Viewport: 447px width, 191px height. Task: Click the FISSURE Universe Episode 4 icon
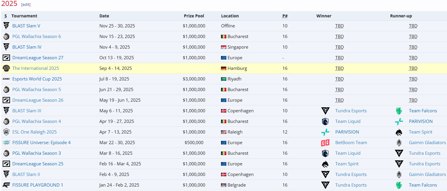pos(6,142)
